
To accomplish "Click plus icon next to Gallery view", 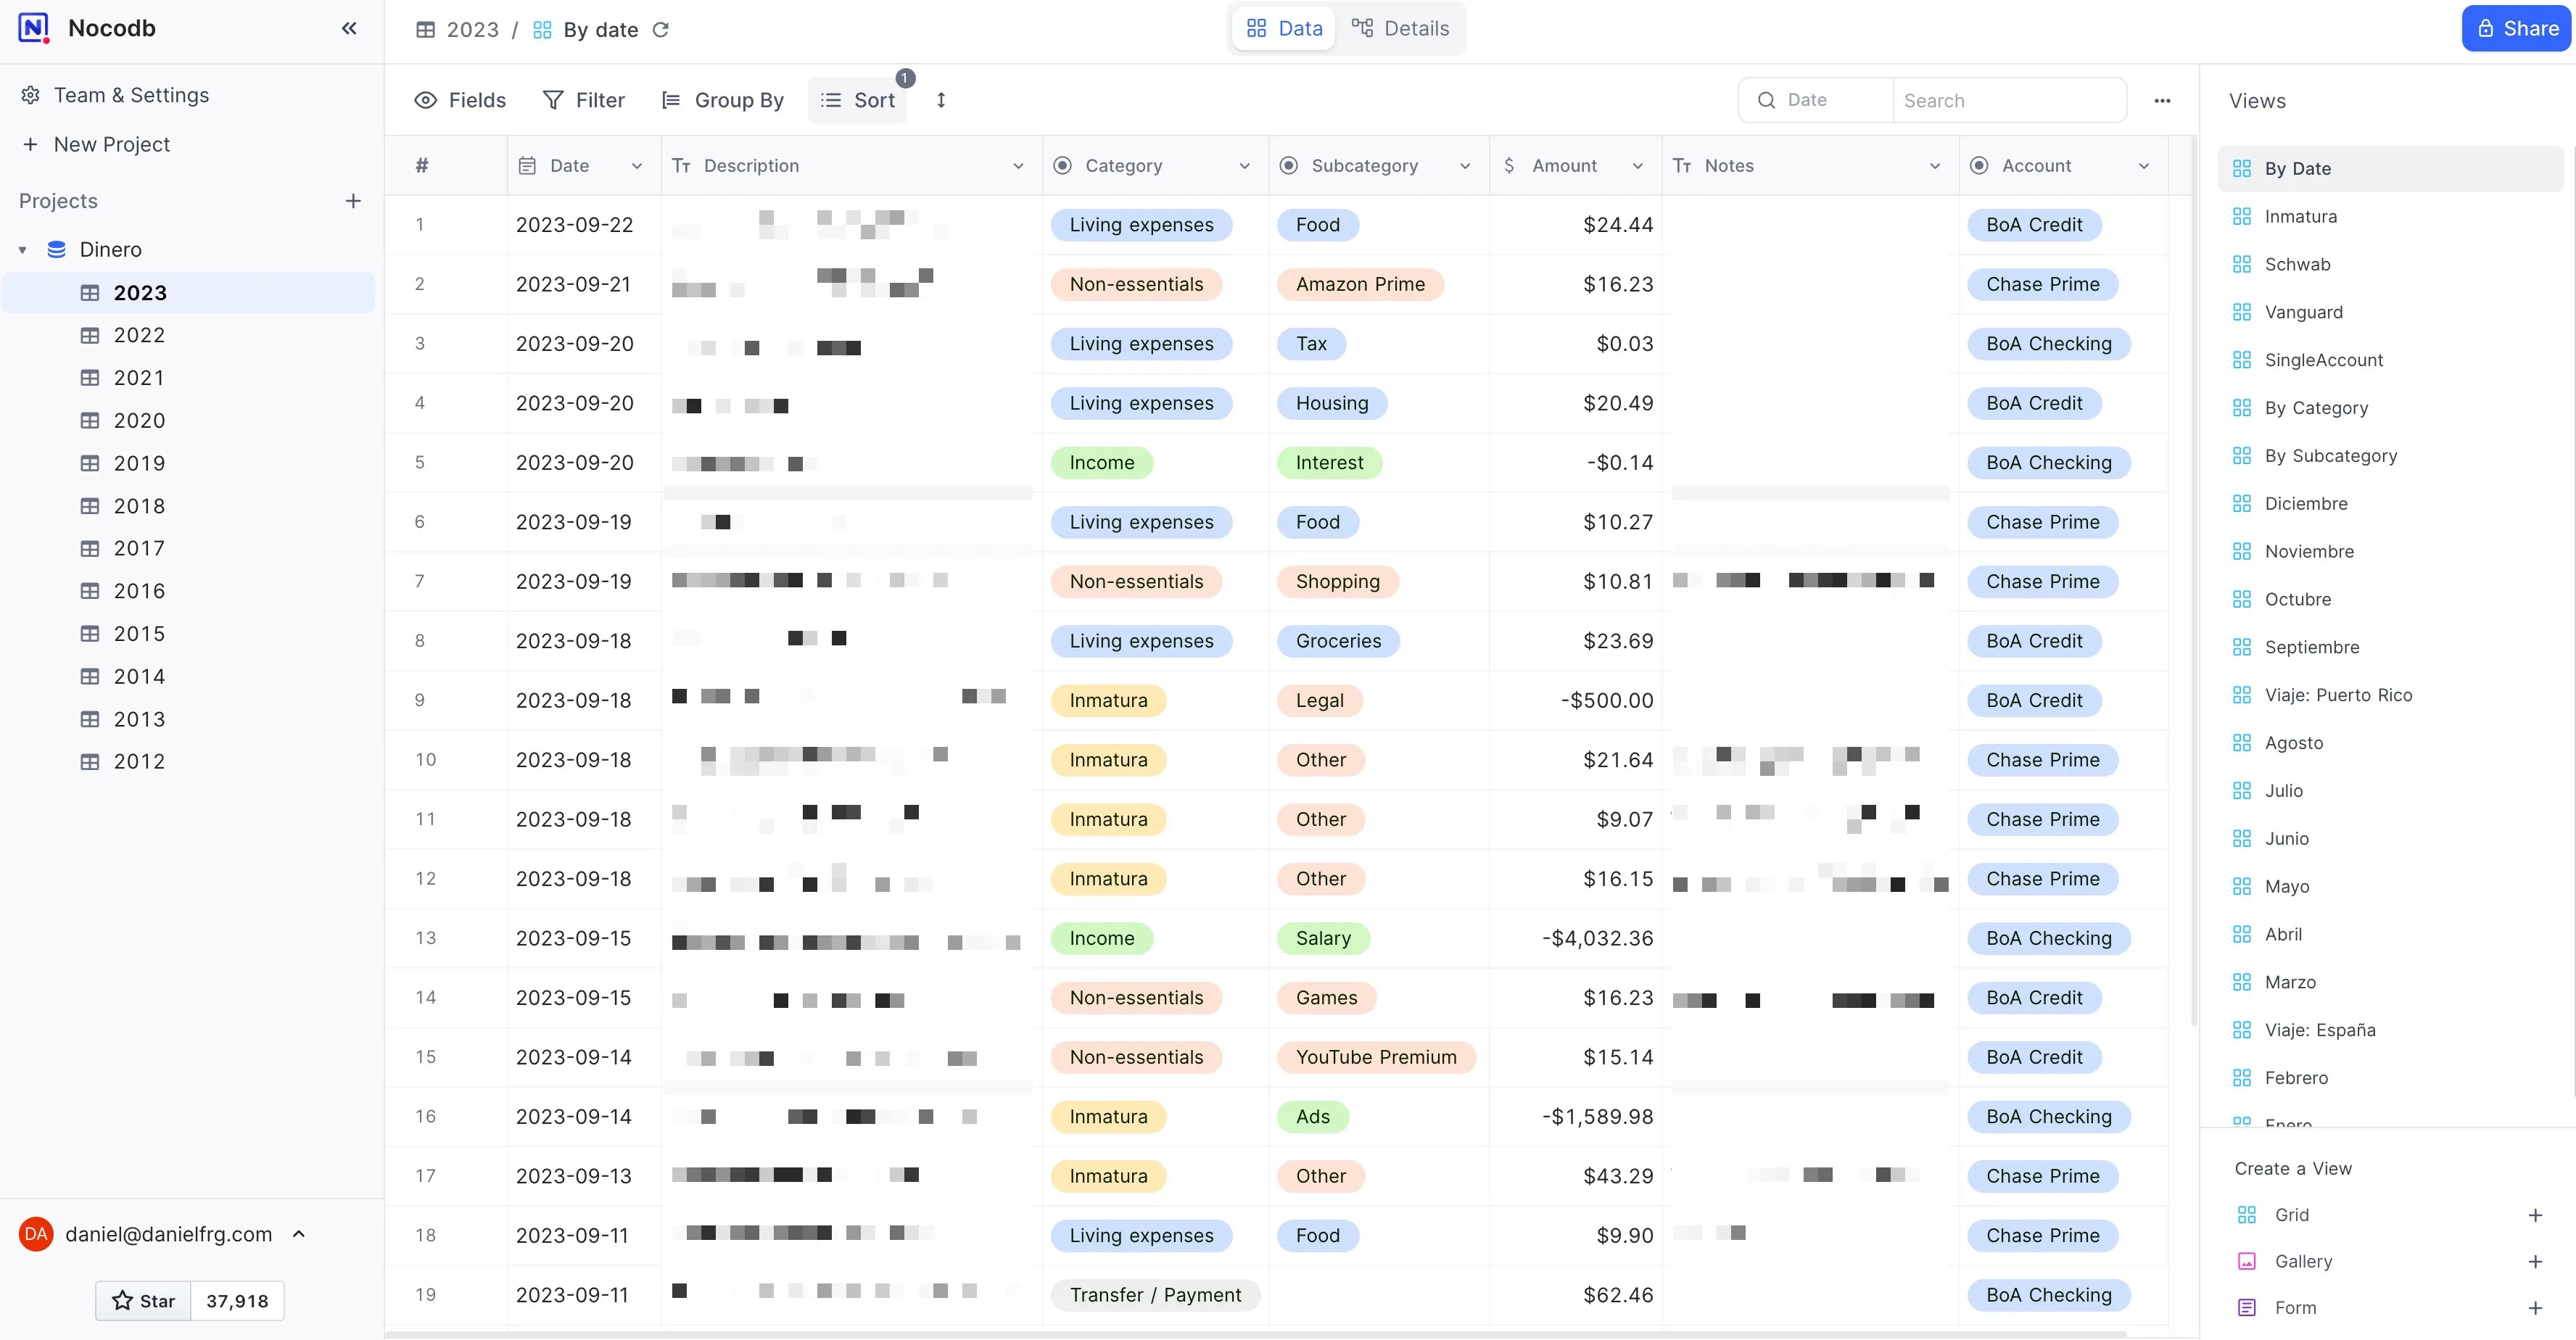I will click(2535, 1261).
